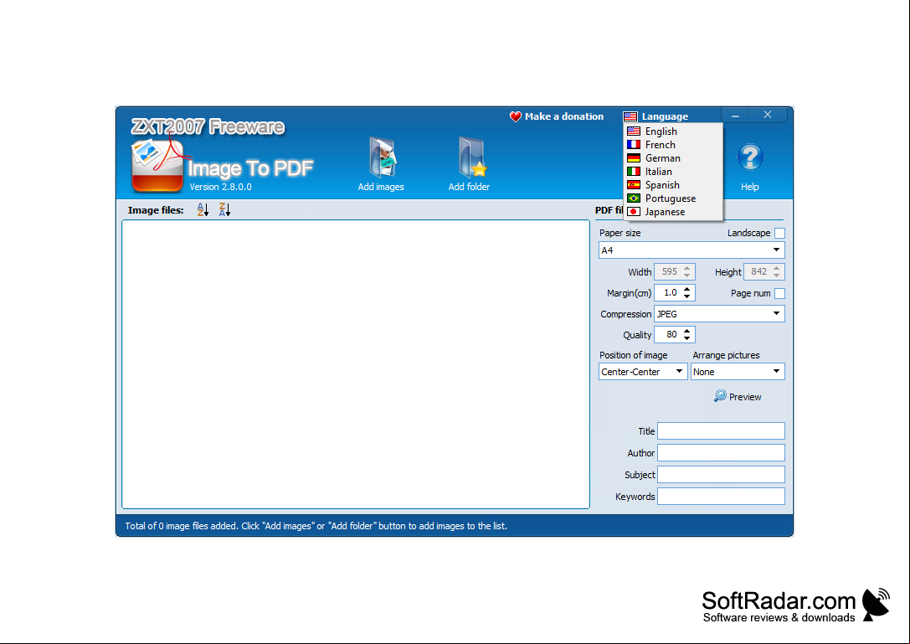Screen dimensions: 910x644
Task: Click the Version 2.8.0.0 text
Action: [220, 187]
